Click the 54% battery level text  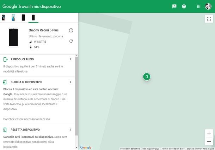pos(37,47)
